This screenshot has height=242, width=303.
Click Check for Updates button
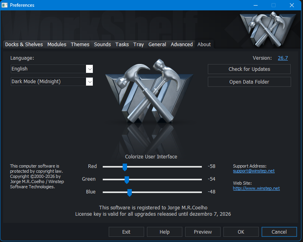point(249,69)
